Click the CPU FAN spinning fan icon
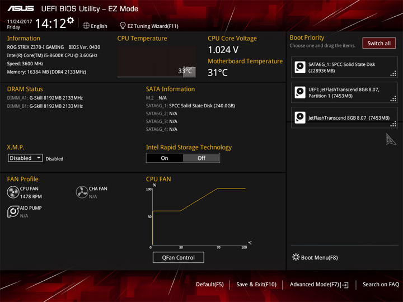This screenshot has height=302, width=403. [x=13, y=192]
